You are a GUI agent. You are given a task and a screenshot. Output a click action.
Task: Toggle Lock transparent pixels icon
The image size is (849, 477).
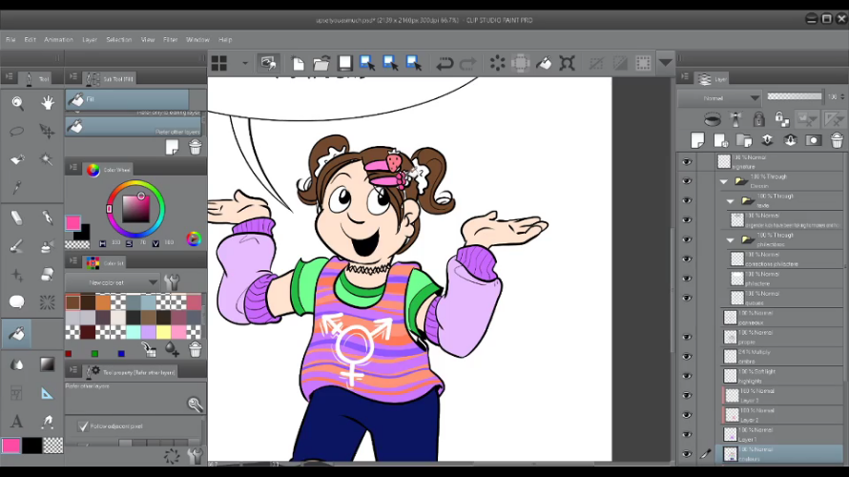tap(781, 118)
